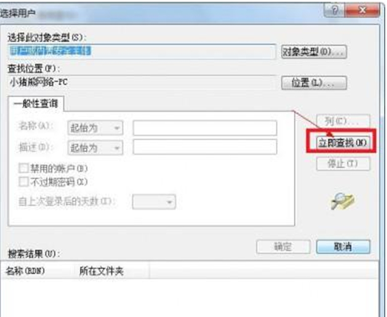The width and height of the screenshot is (387, 317).
Task: Click the 列 columns button
Action: pyautogui.click(x=343, y=121)
